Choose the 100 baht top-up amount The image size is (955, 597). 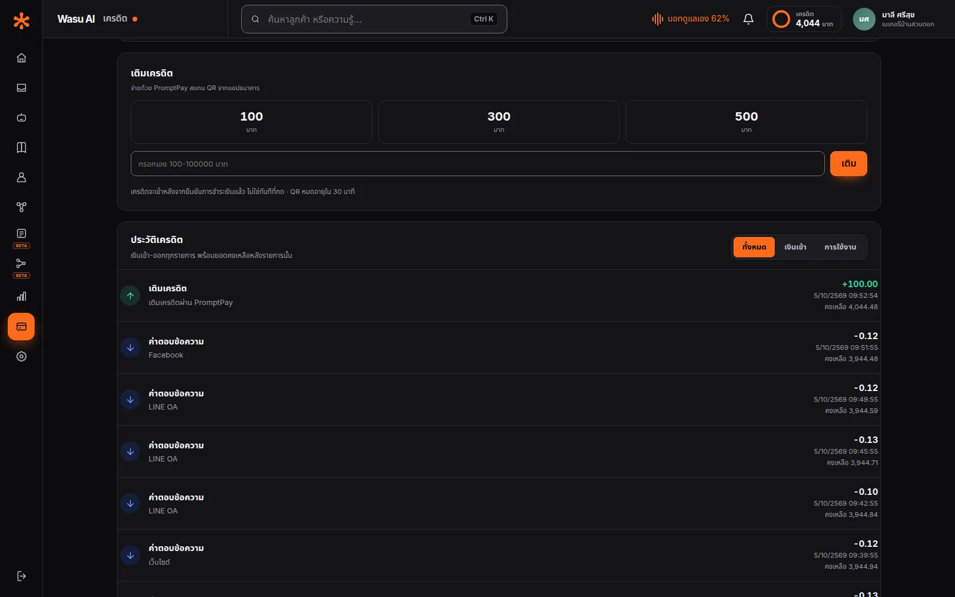pos(251,122)
